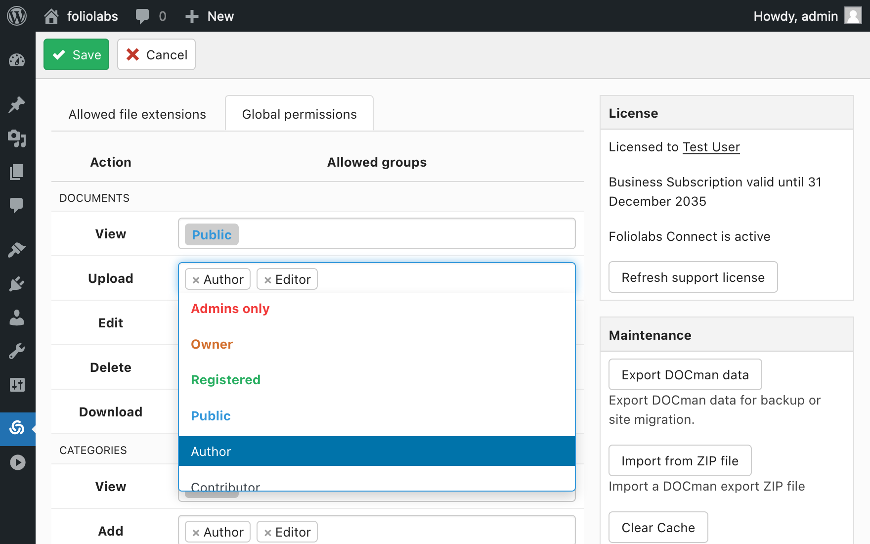The height and width of the screenshot is (544, 870).
Task: Open the WordPress logo menu
Action: pos(17,16)
